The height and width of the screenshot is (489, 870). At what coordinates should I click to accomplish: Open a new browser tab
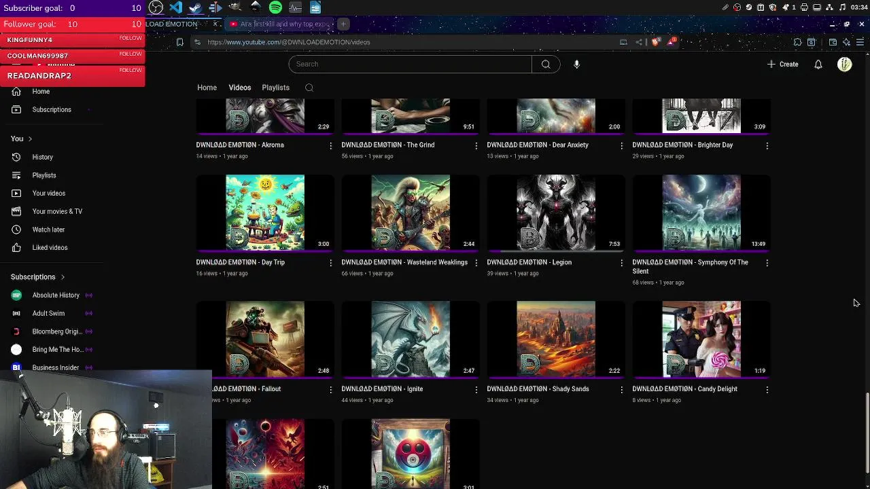343,24
